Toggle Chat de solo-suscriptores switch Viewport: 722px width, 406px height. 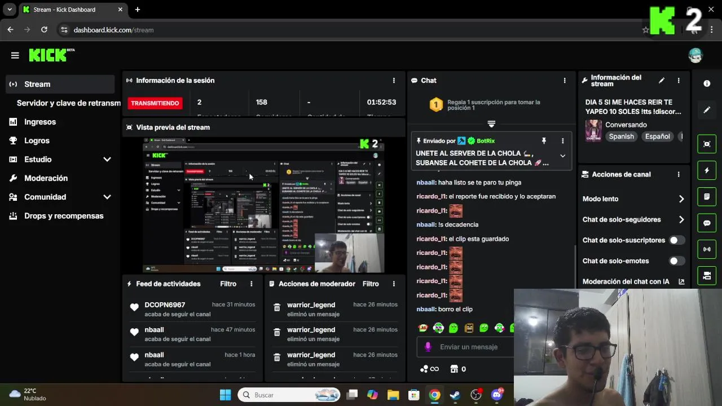[677, 240]
